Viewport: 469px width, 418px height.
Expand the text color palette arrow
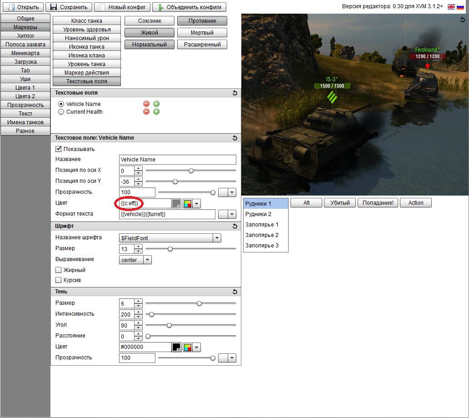[196, 204]
